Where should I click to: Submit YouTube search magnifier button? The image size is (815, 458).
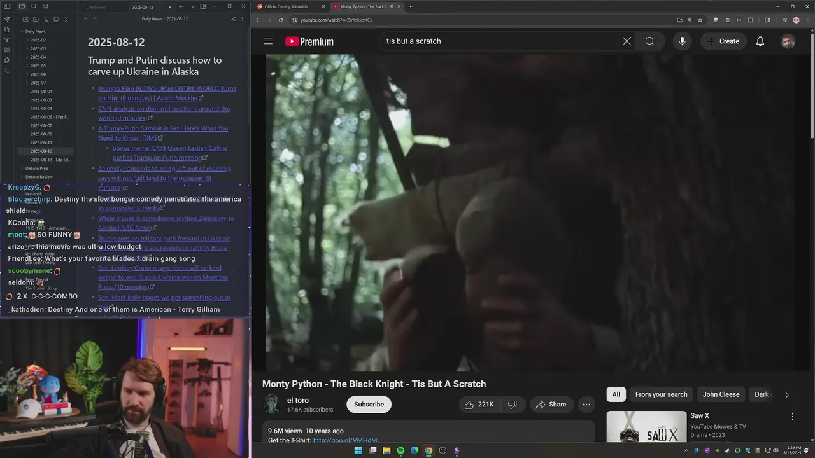[649, 41]
